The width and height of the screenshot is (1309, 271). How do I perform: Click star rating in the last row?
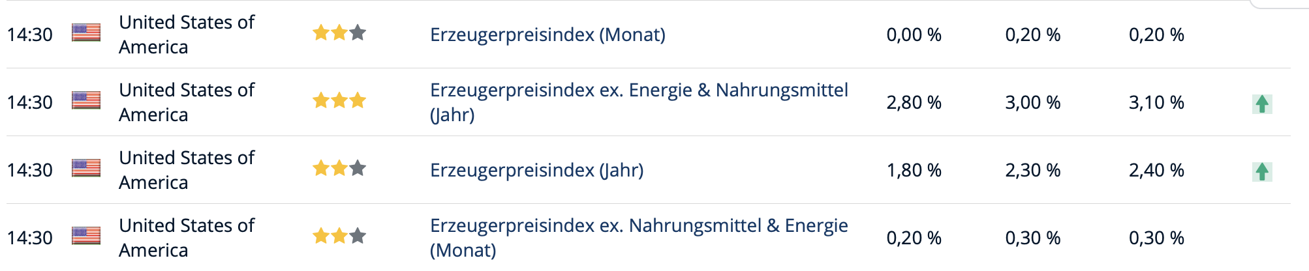[339, 236]
